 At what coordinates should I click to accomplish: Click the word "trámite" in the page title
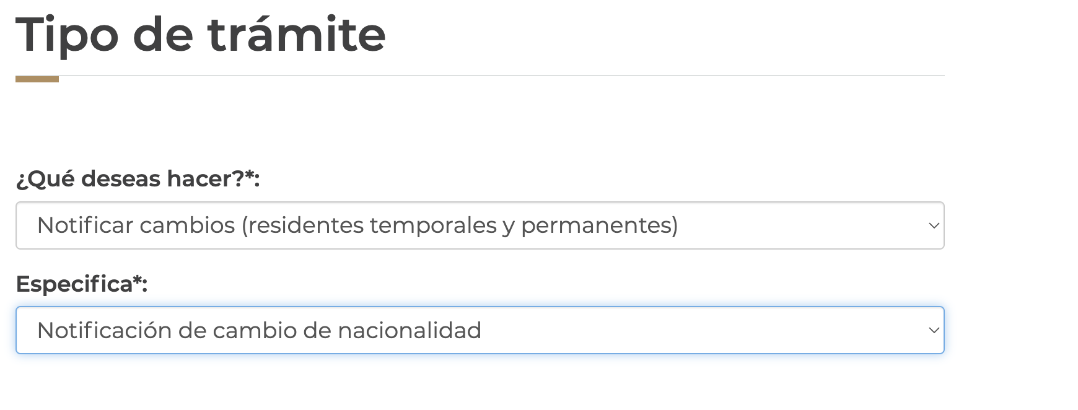297,35
